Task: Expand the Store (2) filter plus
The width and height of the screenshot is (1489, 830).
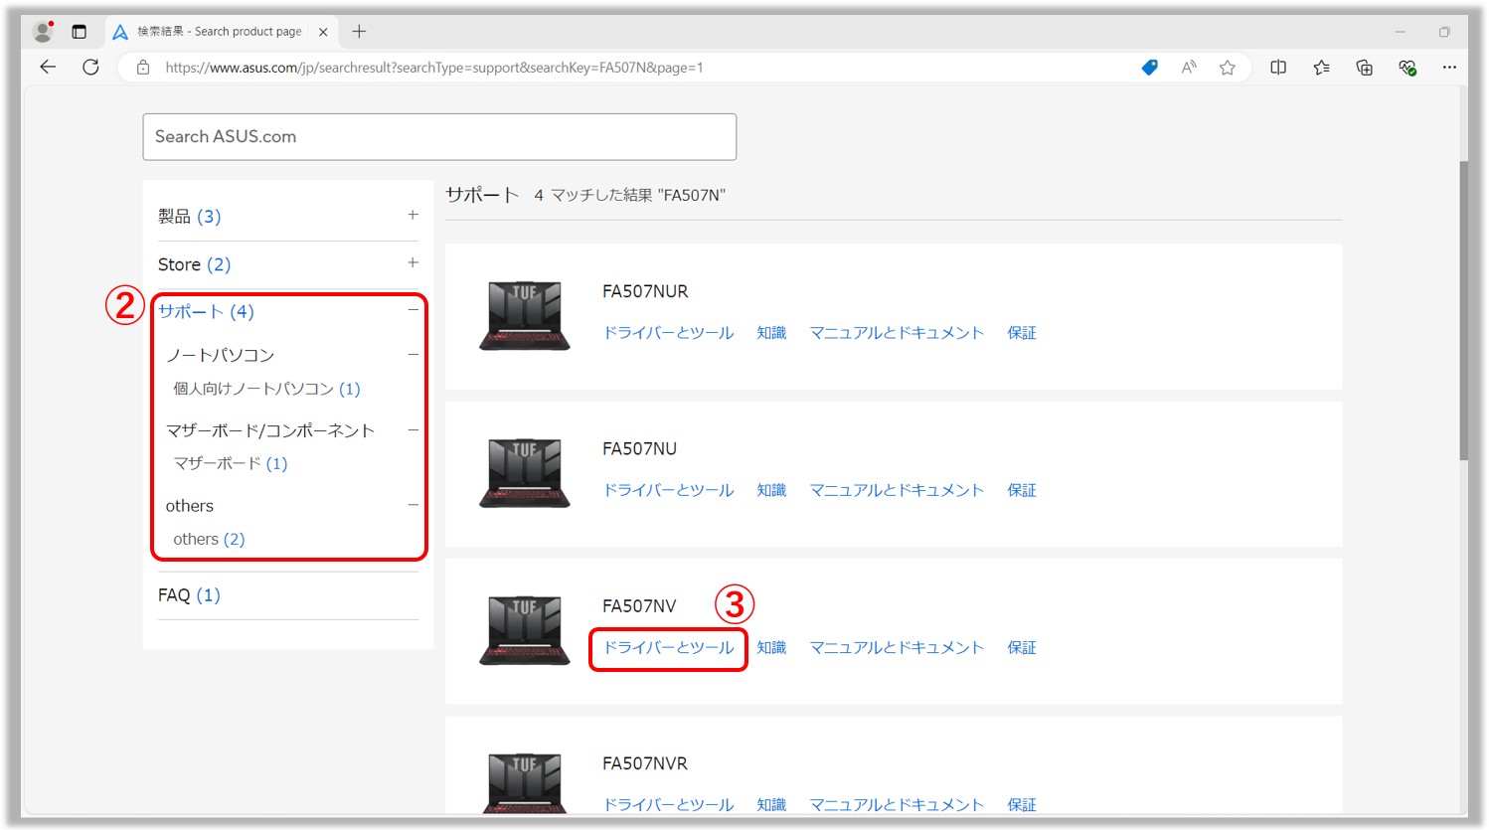Action: tap(413, 262)
